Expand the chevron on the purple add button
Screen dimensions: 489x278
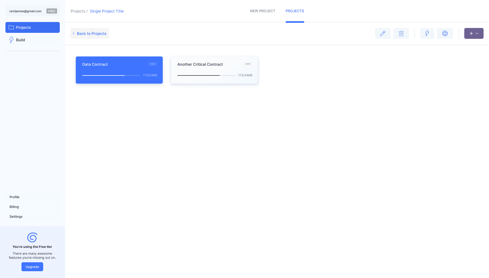[x=477, y=33]
